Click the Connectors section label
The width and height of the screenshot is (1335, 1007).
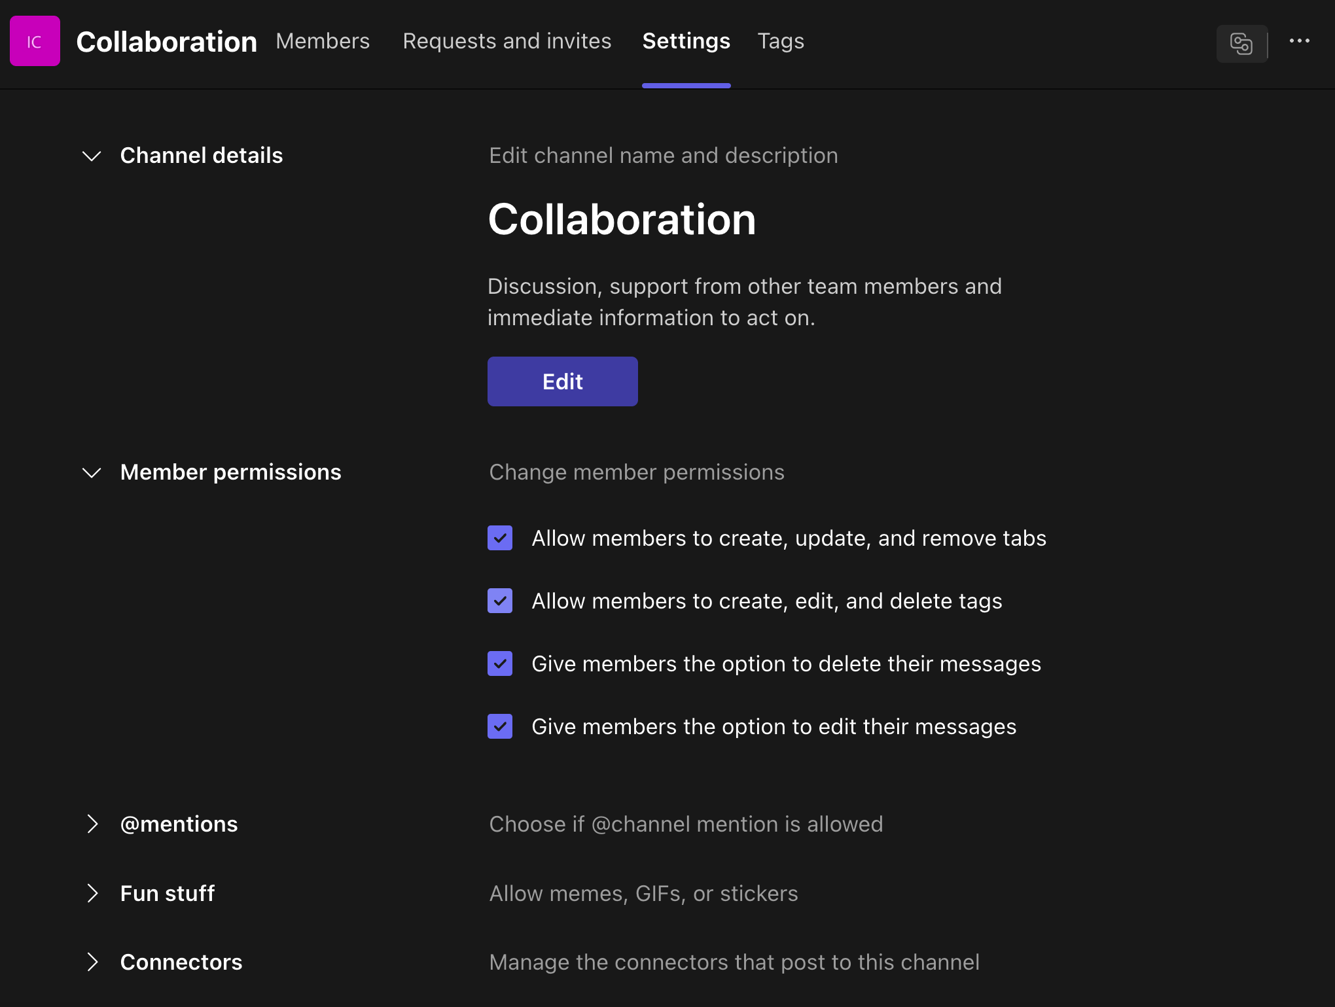coord(181,963)
